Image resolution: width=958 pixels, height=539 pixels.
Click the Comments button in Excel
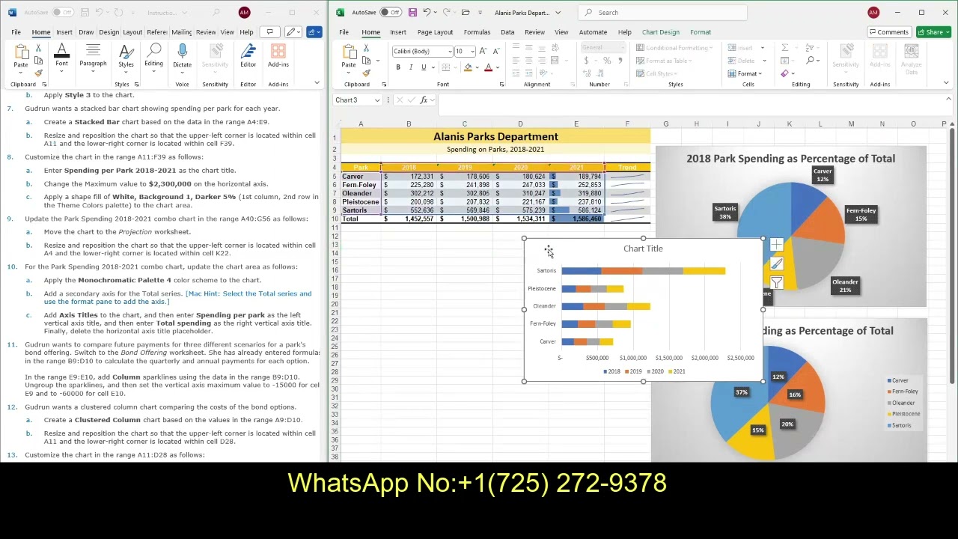[889, 32]
